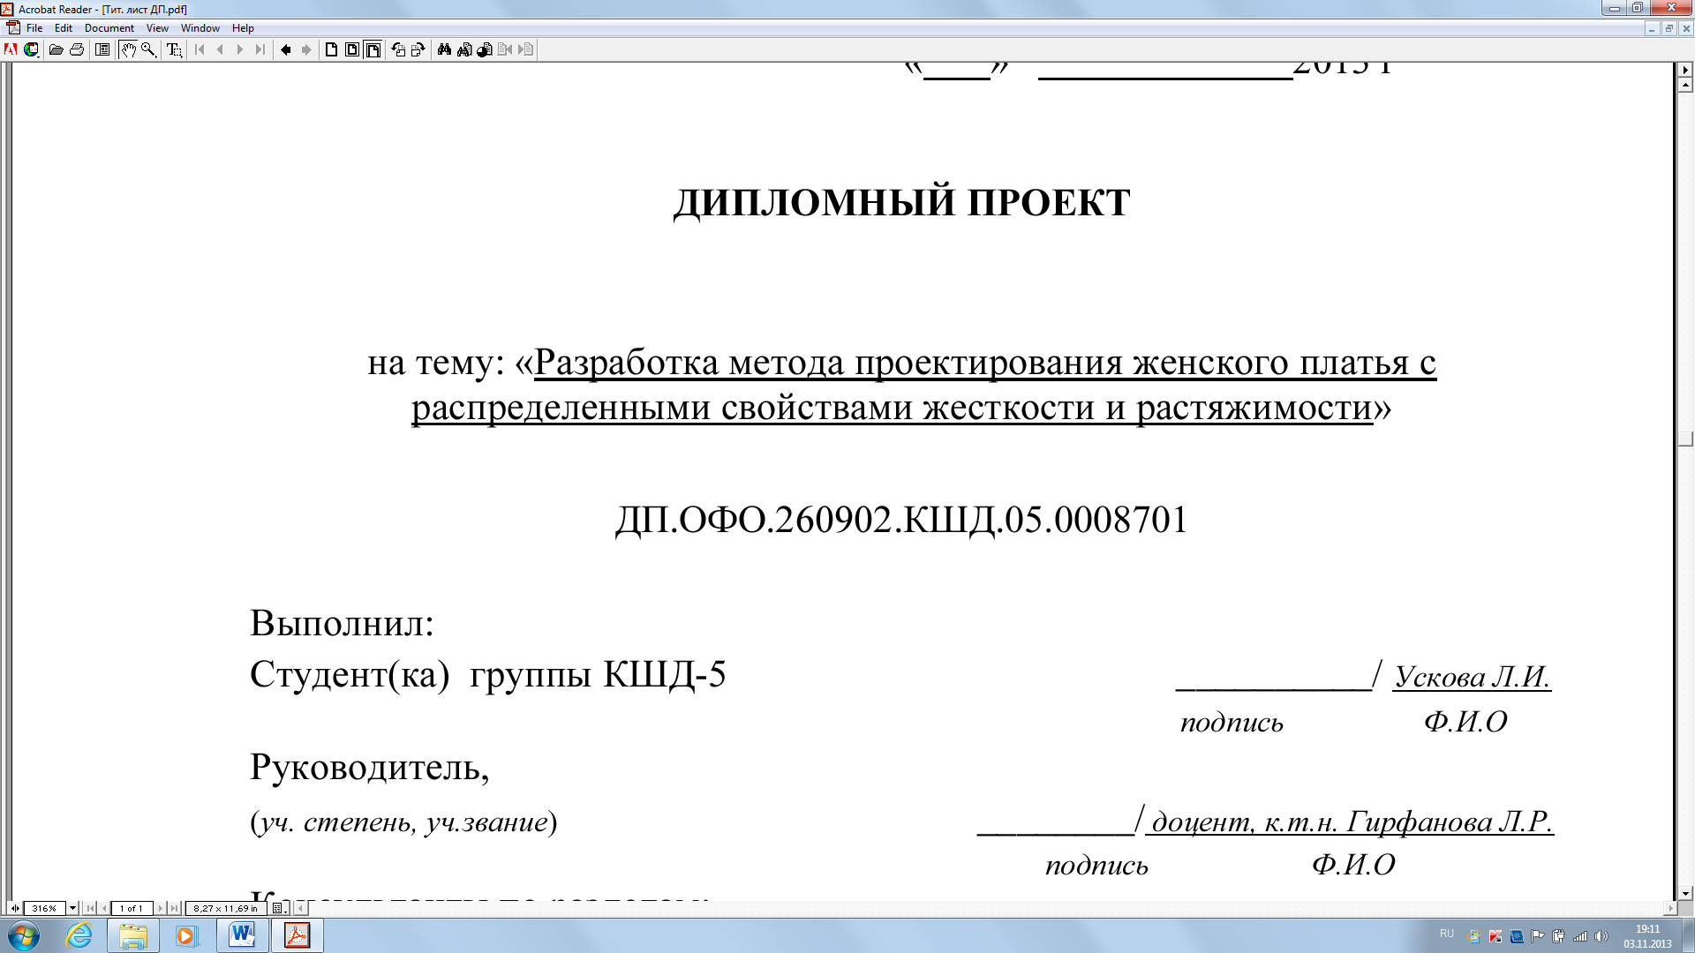The width and height of the screenshot is (1695, 953).
Task: Click the Search binoculars-with-document icon
Action: pyautogui.click(x=464, y=49)
